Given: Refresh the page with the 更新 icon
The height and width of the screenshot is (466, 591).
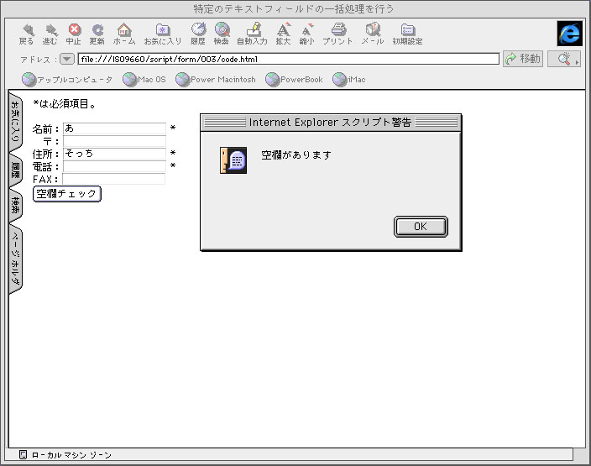Looking at the screenshot, I should point(97,34).
